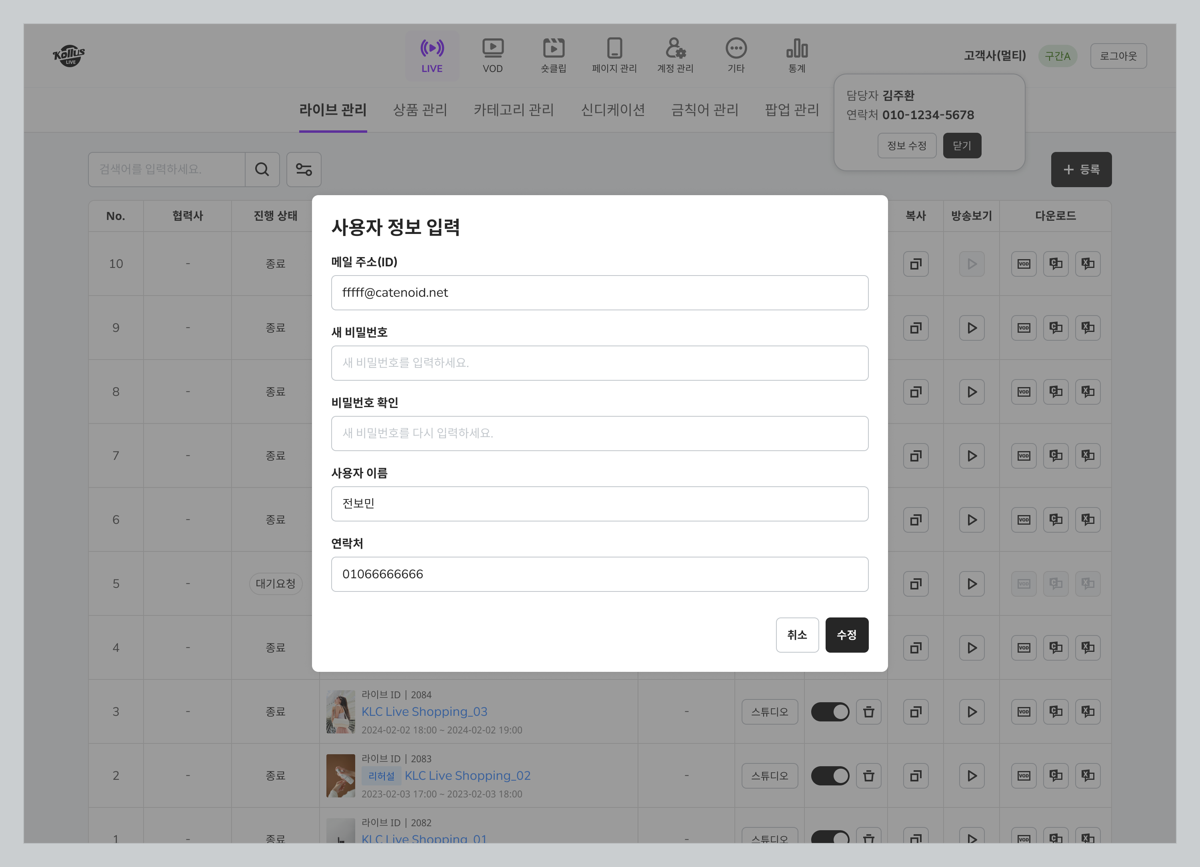This screenshot has width=1200, height=867.
Task: Play broadcast for row 9
Action: pyautogui.click(x=972, y=328)
